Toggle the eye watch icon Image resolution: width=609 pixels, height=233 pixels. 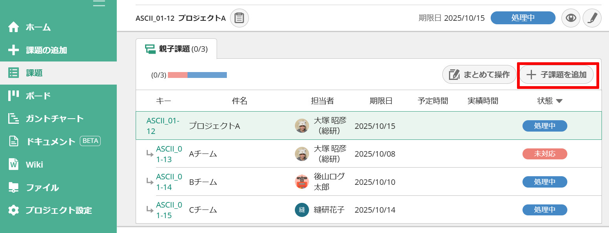tap(570, 18)
